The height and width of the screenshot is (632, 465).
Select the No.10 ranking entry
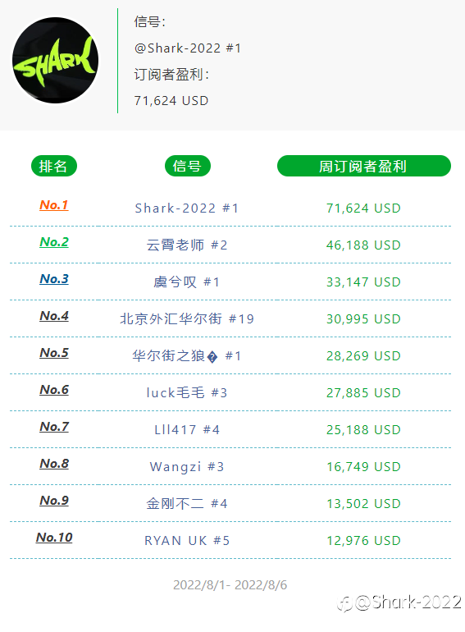pyautogui.click(x=54, y=538)
